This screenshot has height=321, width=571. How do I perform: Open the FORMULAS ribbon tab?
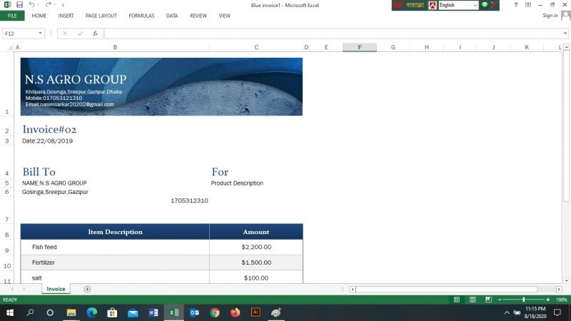[x=141, y=15]
